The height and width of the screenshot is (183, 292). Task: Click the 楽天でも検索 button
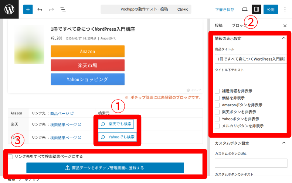point(116,124)
